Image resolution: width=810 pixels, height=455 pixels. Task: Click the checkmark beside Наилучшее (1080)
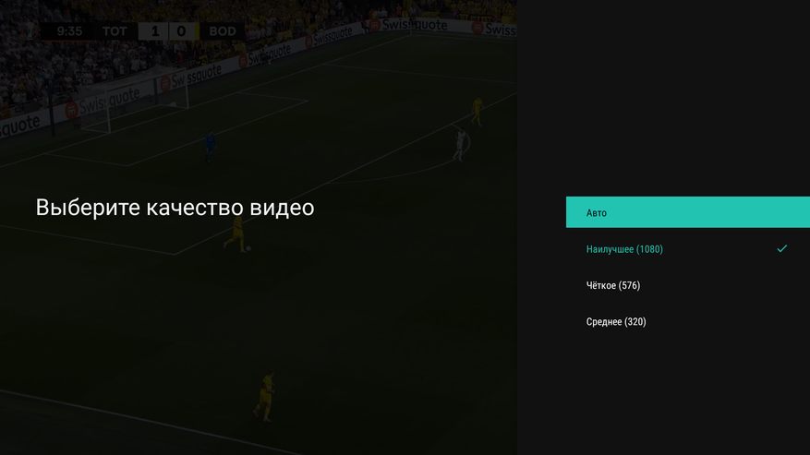[x=781, y=248]
